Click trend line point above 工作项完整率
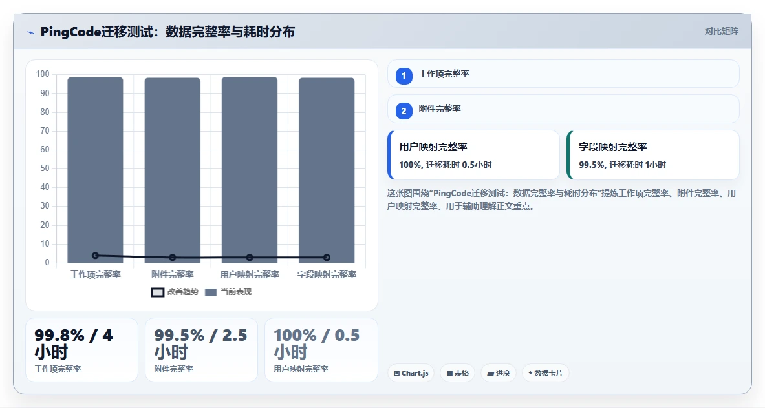Image resolution: width=765 pixels, height=408 pixels. 95,255
